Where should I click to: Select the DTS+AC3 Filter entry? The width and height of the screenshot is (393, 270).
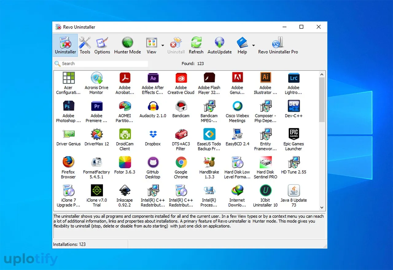pos(181,140)
